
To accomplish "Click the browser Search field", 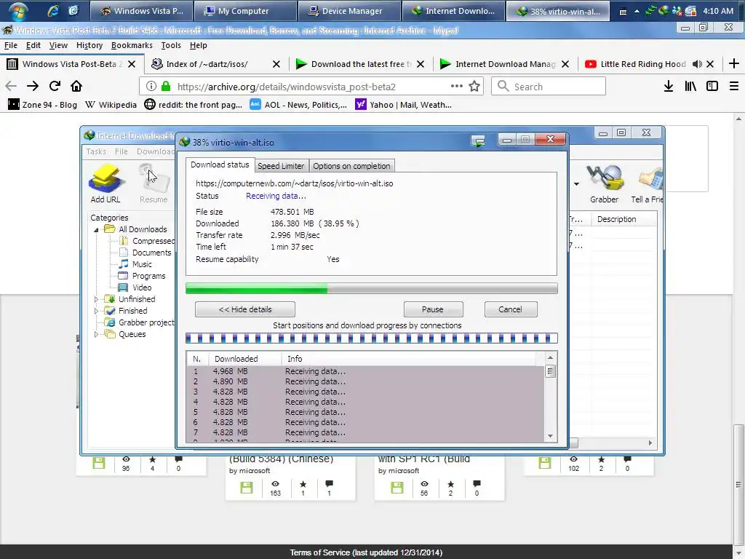I will point(549,87).
